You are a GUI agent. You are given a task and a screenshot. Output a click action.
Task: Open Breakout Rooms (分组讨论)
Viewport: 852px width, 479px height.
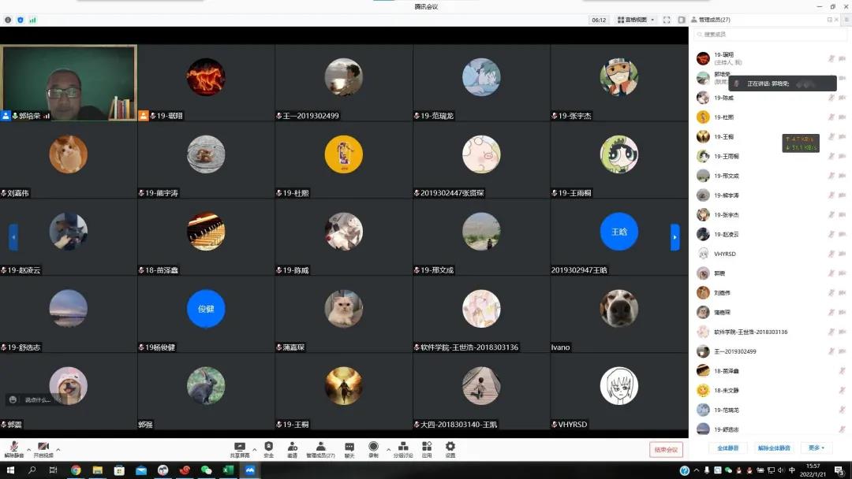pos(402,449)
